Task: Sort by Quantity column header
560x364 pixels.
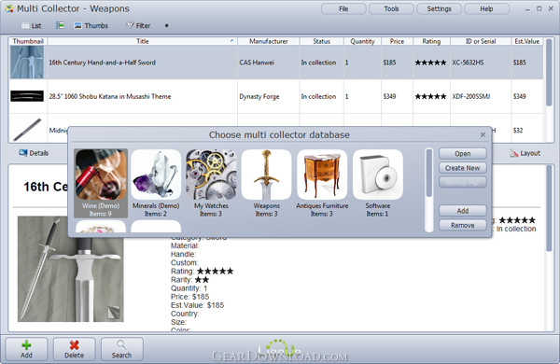Action: (x=362, y=41)
